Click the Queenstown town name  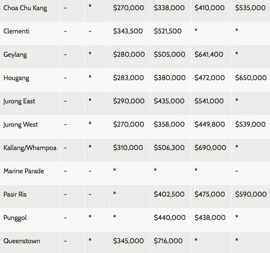click(x=22, y=241)
